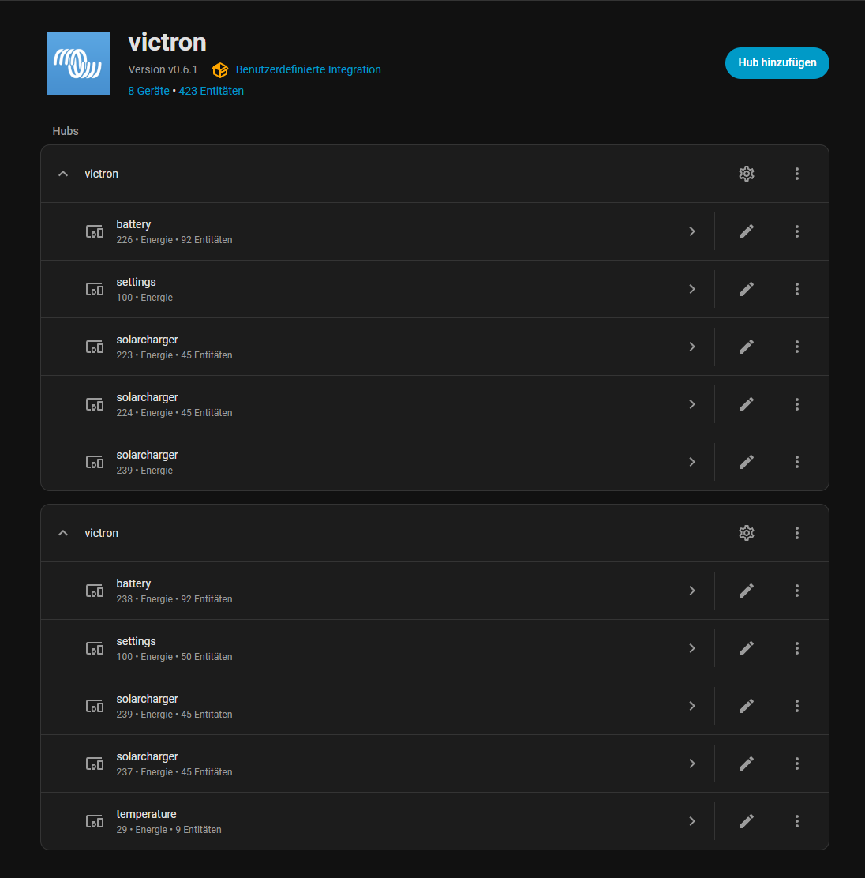
Task: Click the Hub hinzufügen button
Action: coord(777,62)
